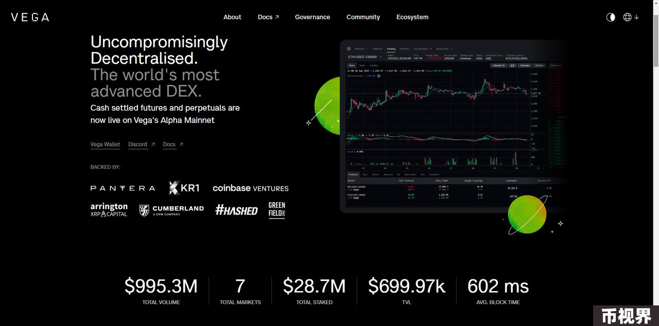659x326 pixels.
Task: Click the 602 ms block time figure
Action: [x=498, y=286]
